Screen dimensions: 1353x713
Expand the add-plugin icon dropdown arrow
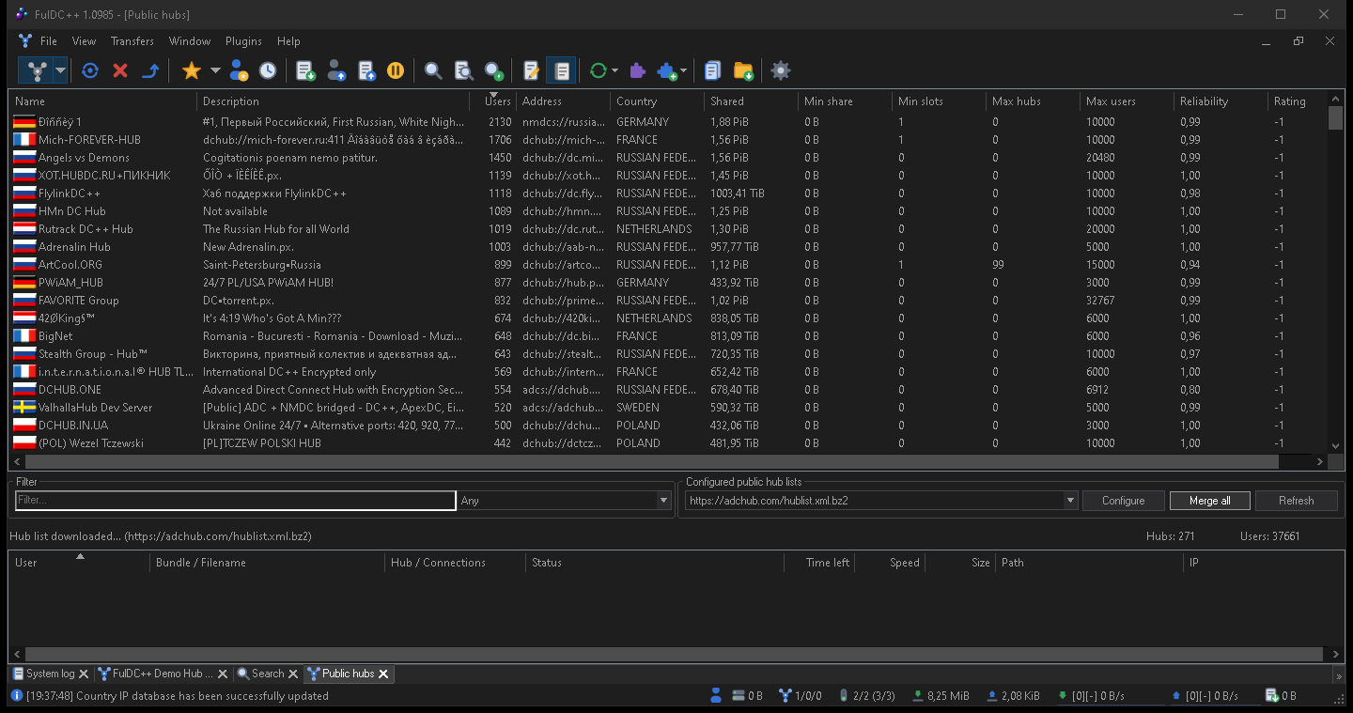click(x=683, y=70)
